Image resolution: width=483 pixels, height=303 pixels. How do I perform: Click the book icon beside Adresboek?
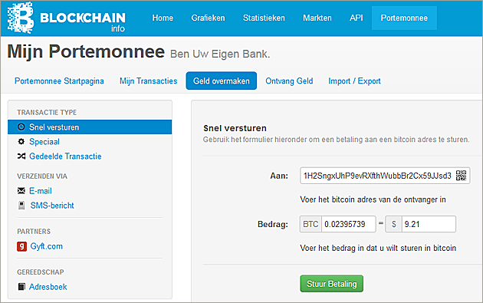click(x=21, y=287)
